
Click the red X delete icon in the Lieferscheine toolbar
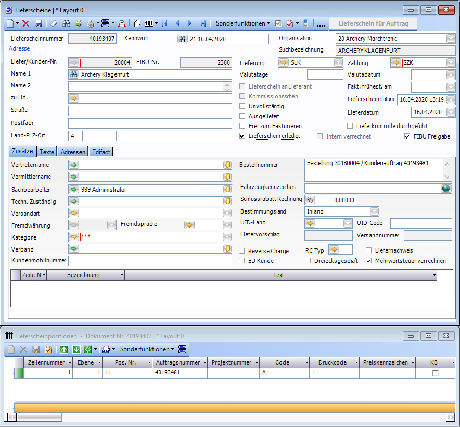[25, 23]
